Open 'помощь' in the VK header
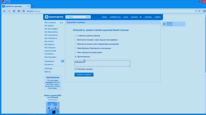Viewport: 206px width, 115px height. point(148,17)
